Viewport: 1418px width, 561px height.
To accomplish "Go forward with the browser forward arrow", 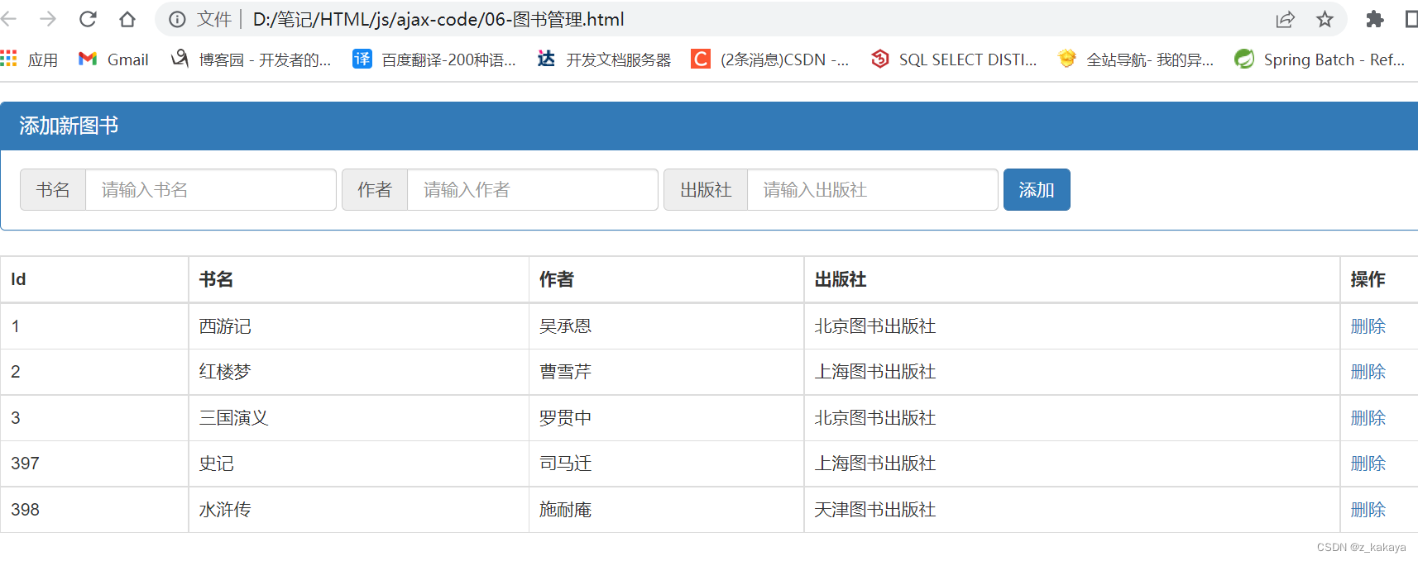I will tap(48, 19).
